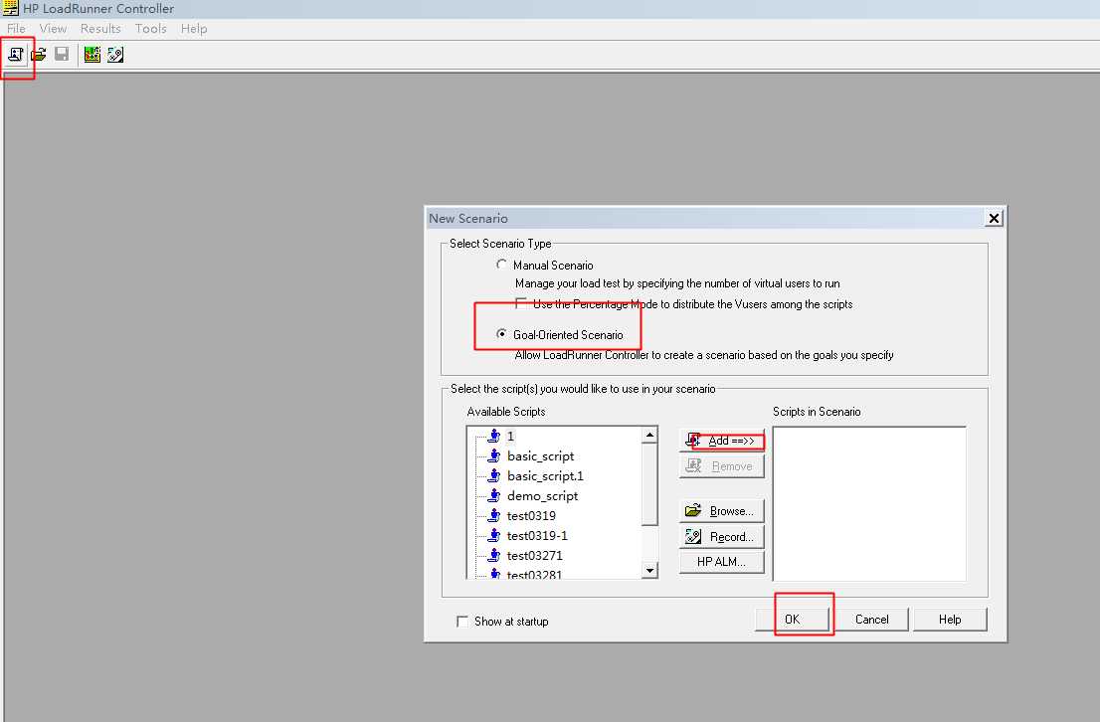This screenshot has height=722, width=1100.
Task: Click the script icon beside demo_script
Action: 494,495
